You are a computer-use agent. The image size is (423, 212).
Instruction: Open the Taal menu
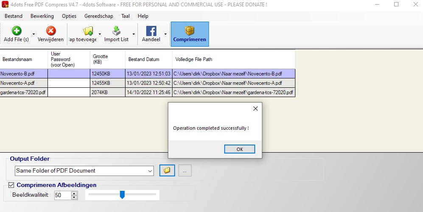[x=126, y=16]
